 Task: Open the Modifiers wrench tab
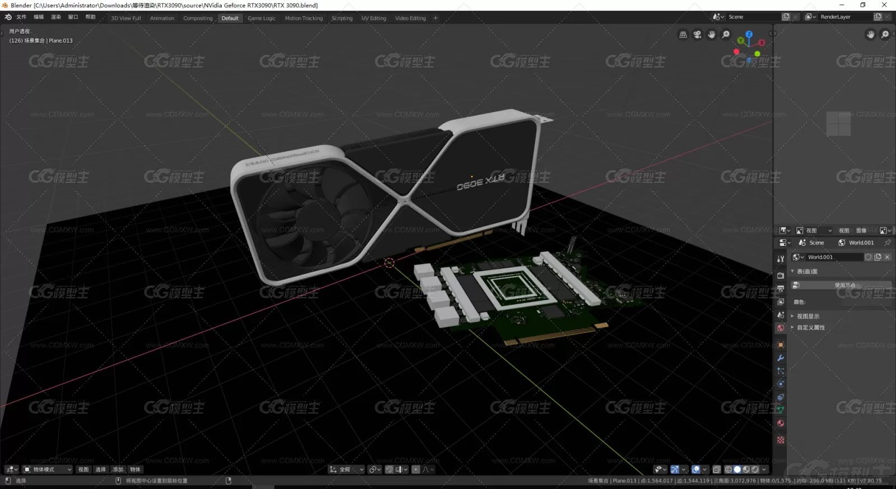pos(781,358)
